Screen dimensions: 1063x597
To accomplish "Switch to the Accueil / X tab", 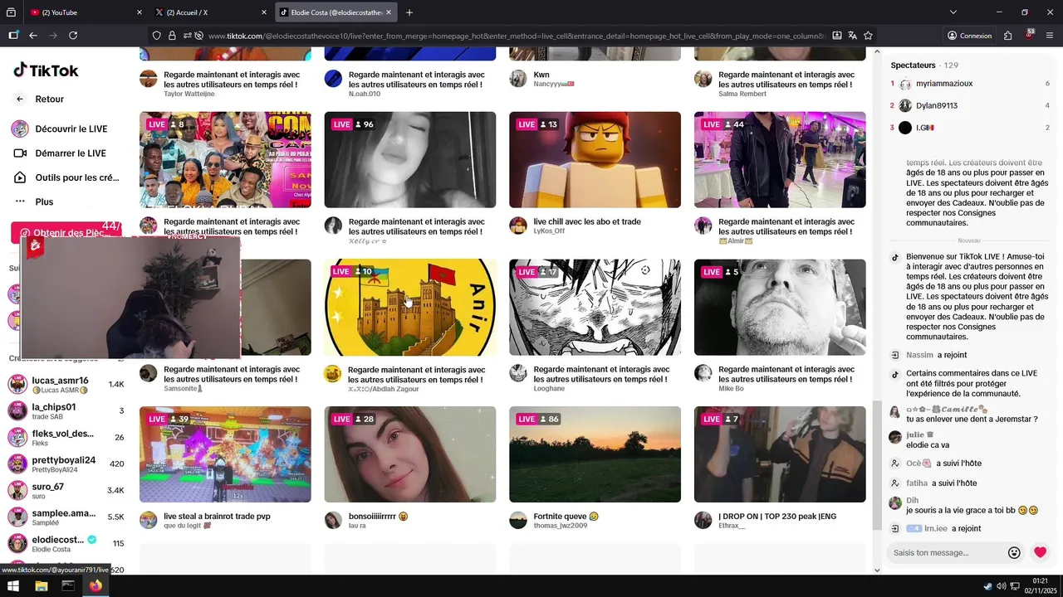I will tap(212, 12).
